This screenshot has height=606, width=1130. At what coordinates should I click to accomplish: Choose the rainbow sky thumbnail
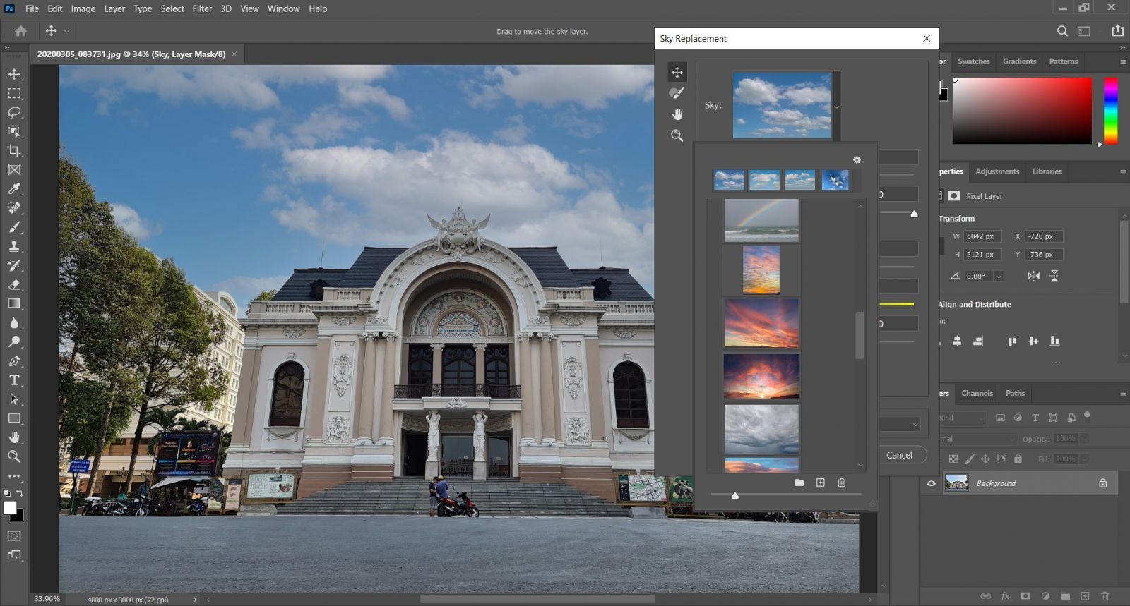point(761,220)
